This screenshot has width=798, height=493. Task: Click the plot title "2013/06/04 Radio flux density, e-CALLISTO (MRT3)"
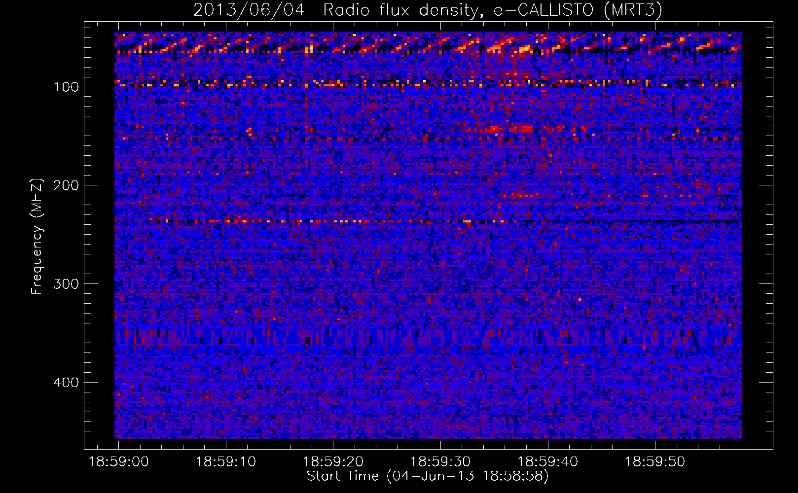pyautogui.click(x=428, y=10)
